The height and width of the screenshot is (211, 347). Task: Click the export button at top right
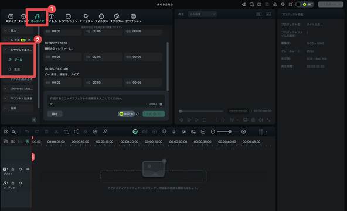coord(331,5)
